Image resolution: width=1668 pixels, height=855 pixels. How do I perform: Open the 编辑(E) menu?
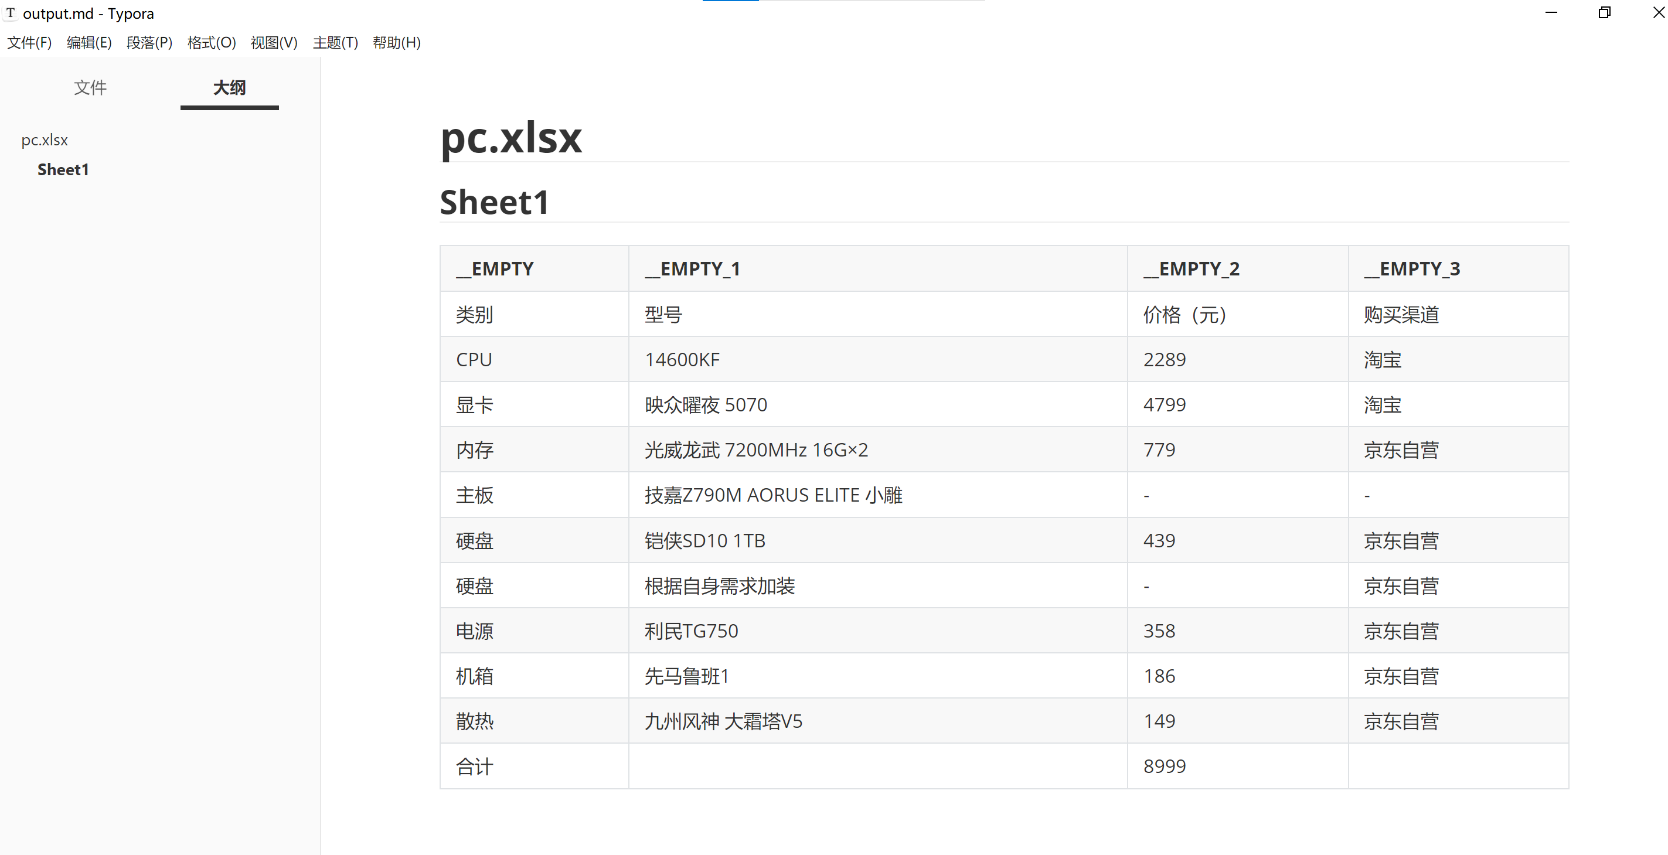[x=89, y=43]
